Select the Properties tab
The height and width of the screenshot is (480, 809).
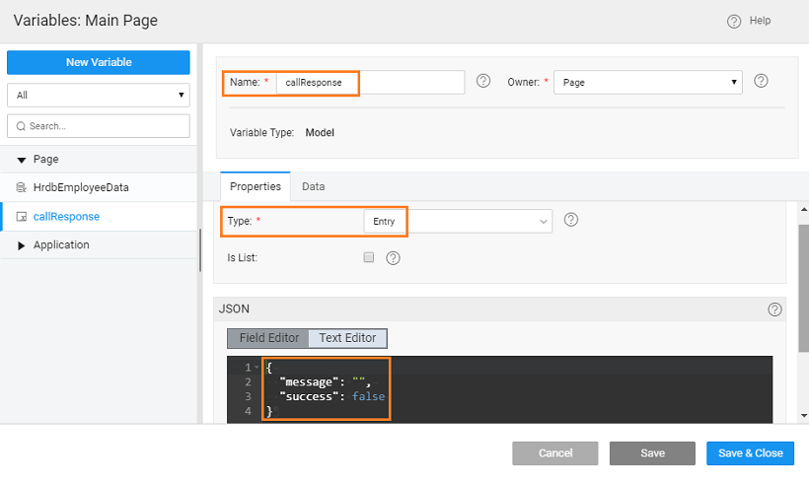point(256,186)
